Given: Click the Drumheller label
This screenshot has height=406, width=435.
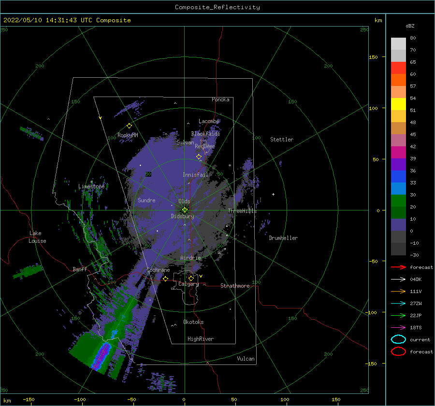Looking at the screenshot, I should tap(283, 238).
